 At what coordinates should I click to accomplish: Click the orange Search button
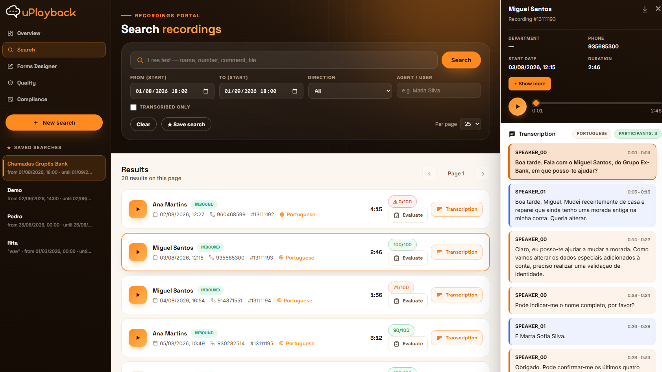(x=461, y=60)
